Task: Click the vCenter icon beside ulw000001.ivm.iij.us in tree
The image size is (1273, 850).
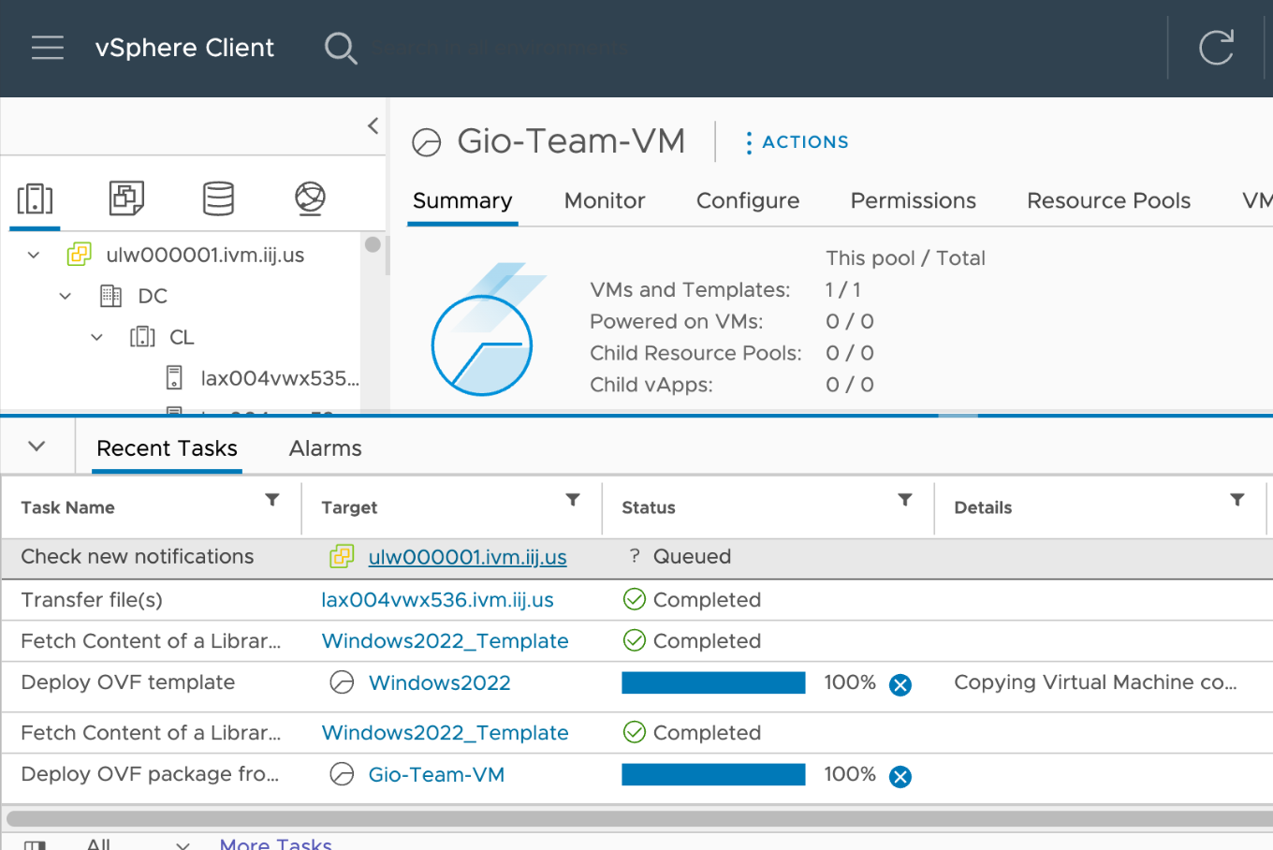Action: [80, 255]
